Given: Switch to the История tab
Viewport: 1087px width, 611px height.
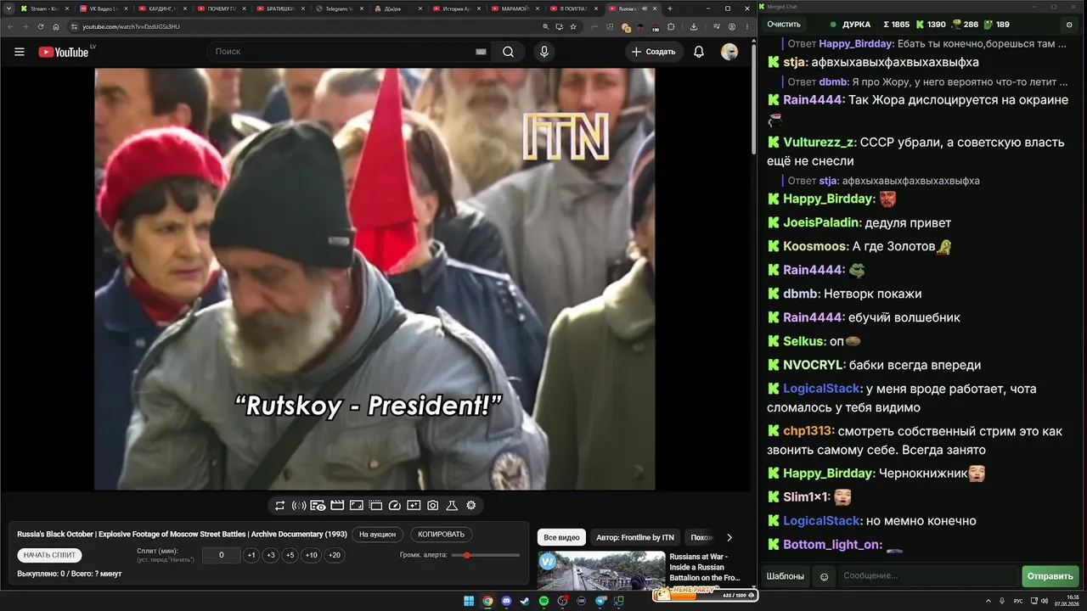Looking at the screenshot, I should tap(458, 8).
